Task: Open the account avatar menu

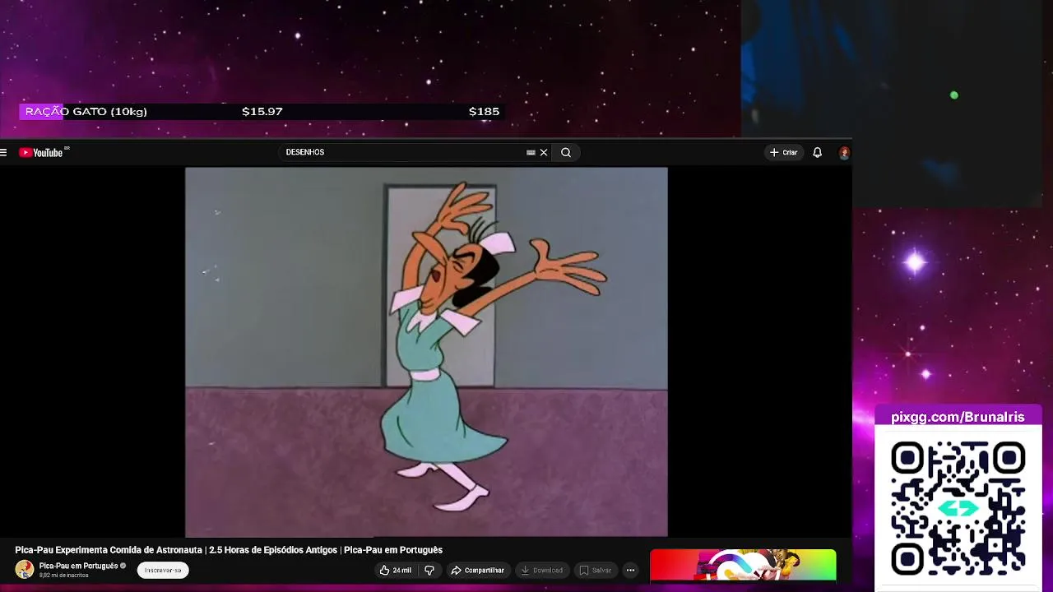Action: click(x=844, y=152)
